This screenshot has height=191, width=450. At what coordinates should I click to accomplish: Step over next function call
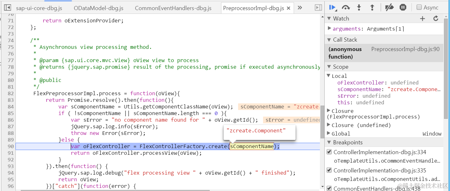click(346, 7)
